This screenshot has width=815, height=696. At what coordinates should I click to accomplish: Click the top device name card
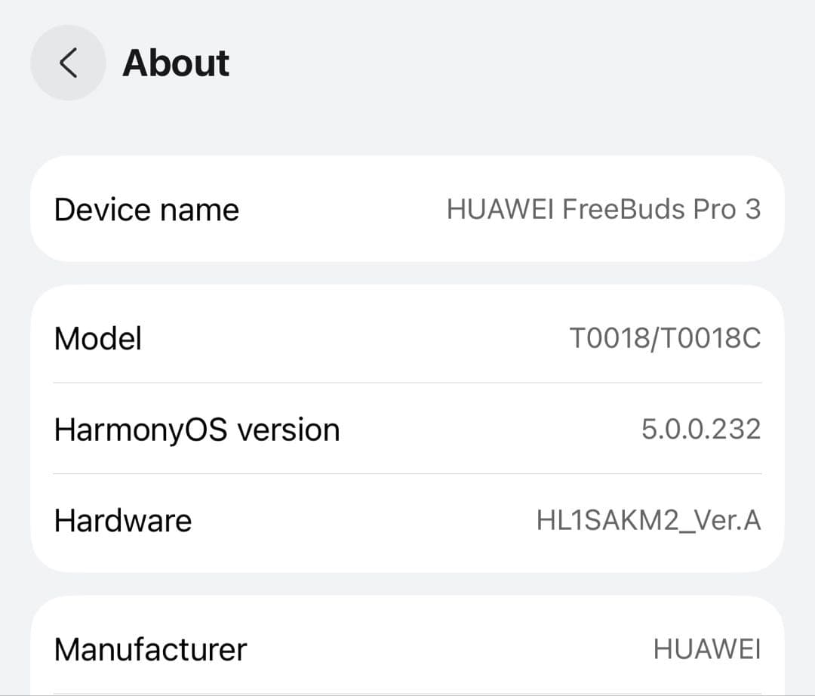point(407,209)
